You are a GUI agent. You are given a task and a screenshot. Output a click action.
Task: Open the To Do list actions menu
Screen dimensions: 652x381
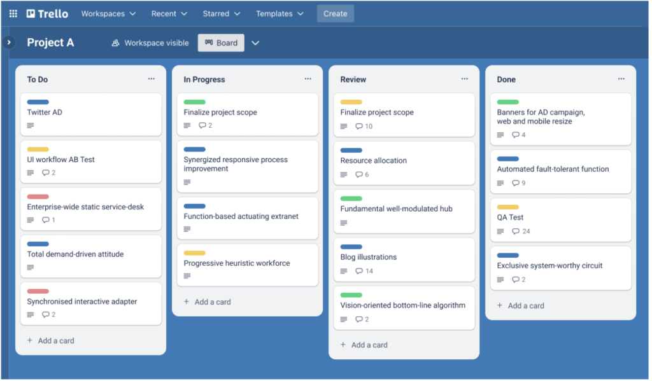[x=152, y=78]
